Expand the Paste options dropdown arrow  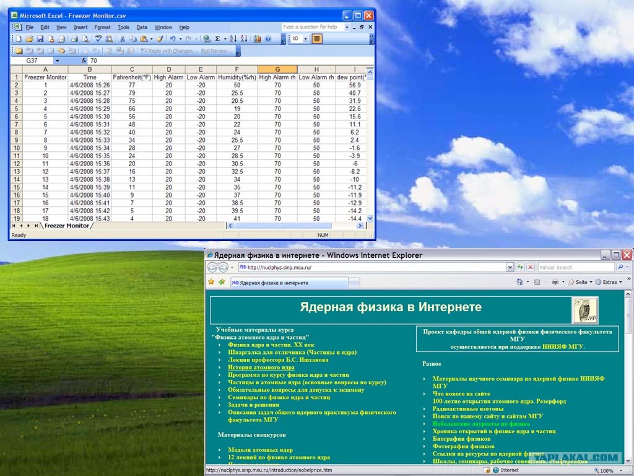[x=151, y=39]
